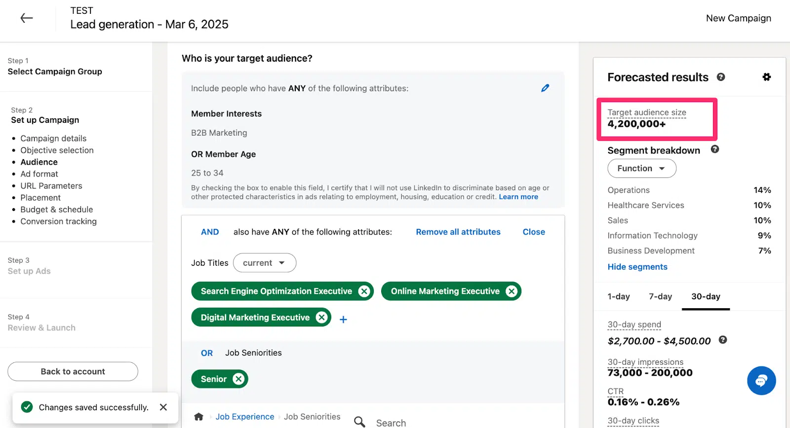790x428 pixels.
Task: Switch to the 7-day forecast tab
Action: [661, 297]
